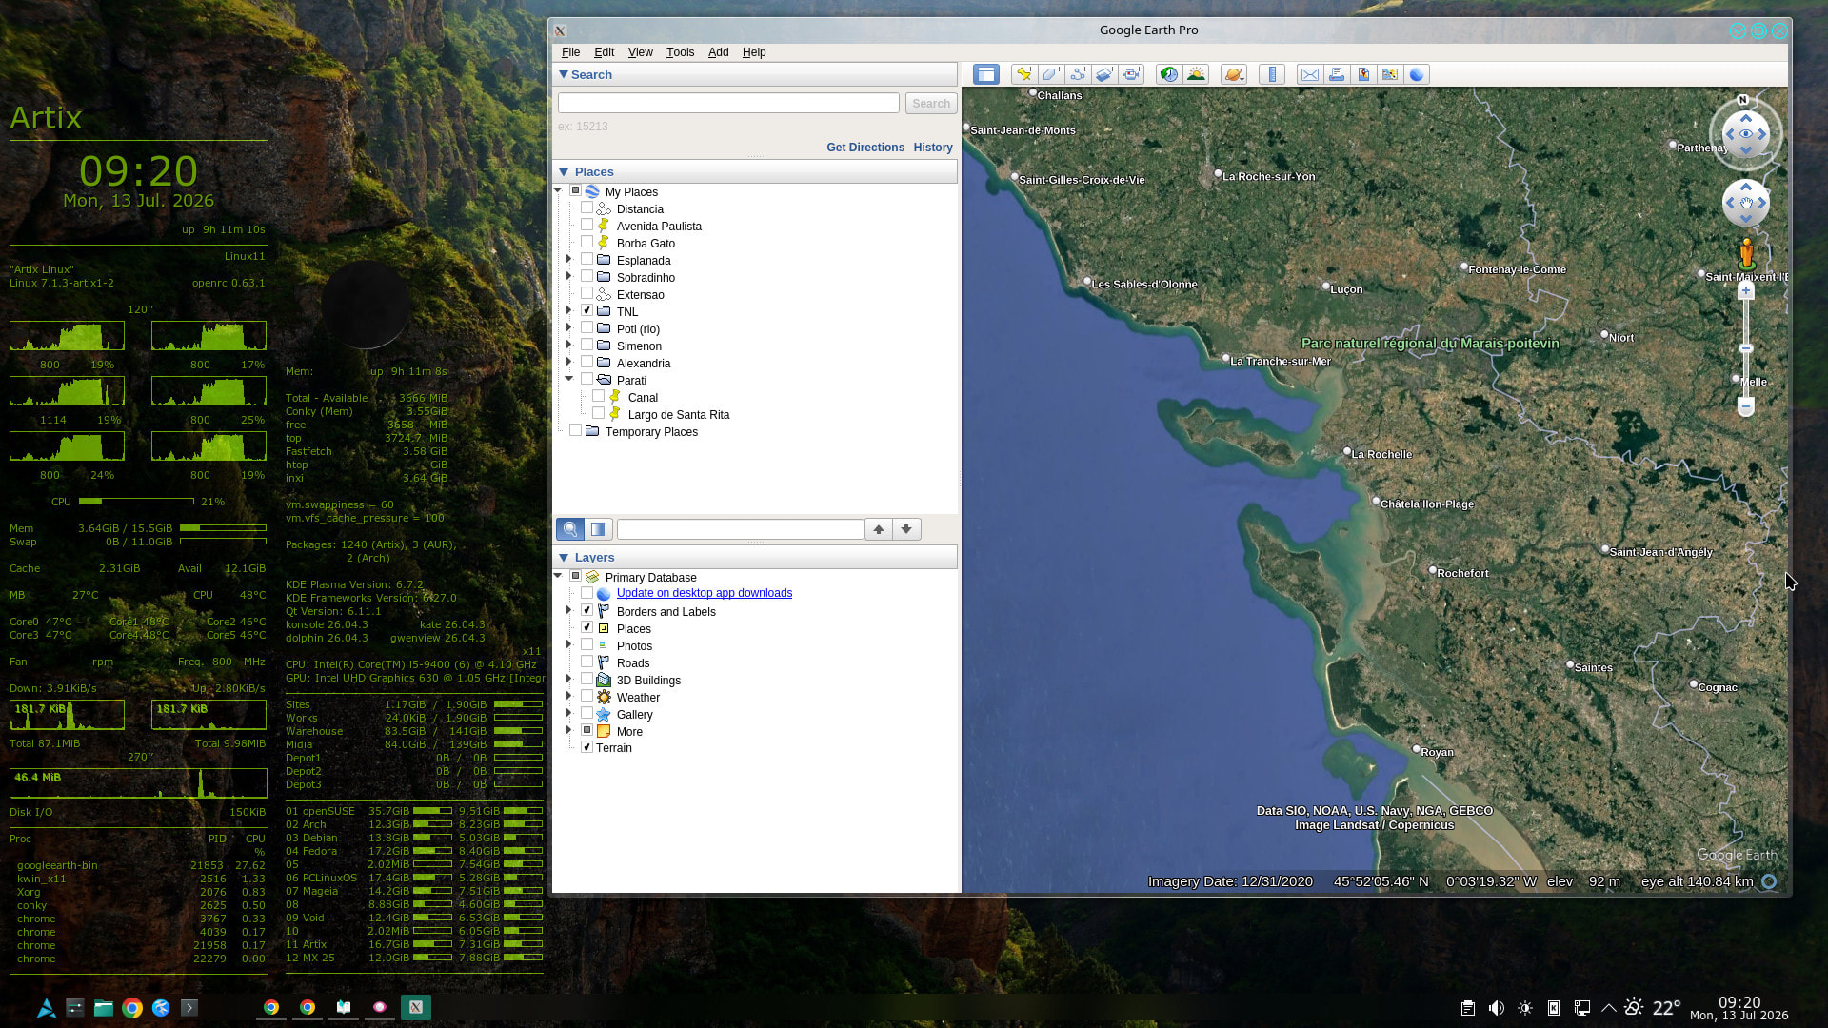Expand the More layer group
The image size is (1828, 1028).
569,731
